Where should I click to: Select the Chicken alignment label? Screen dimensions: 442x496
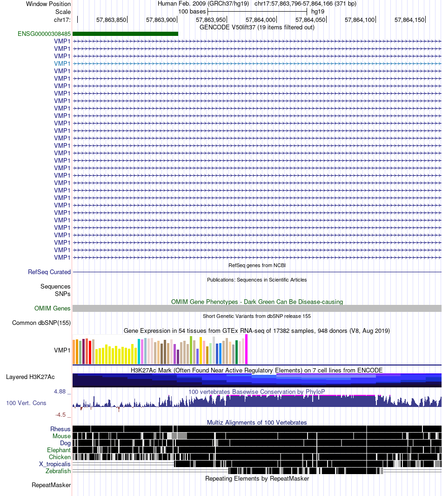pyautogui.click(x=60, y=457)
